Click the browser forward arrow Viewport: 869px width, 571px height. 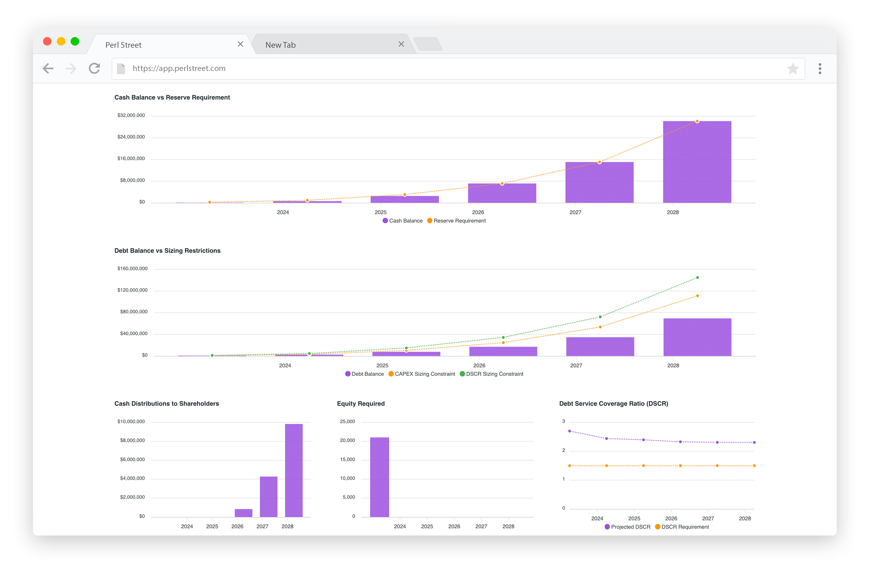point(71,68)
